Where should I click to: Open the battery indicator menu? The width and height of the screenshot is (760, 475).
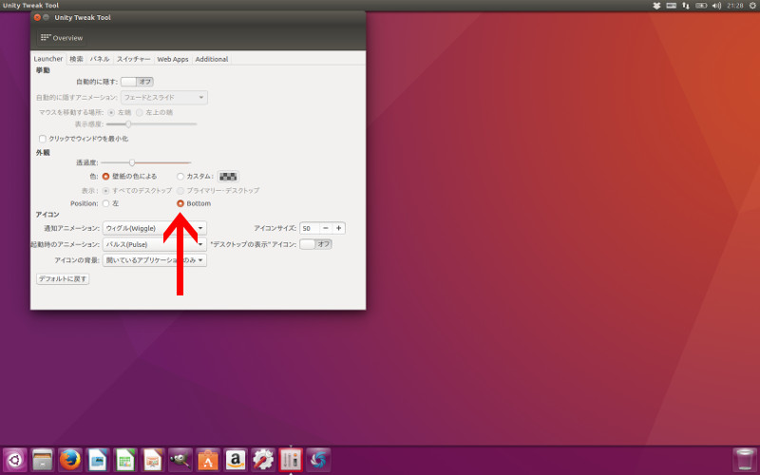click(701, 6)
